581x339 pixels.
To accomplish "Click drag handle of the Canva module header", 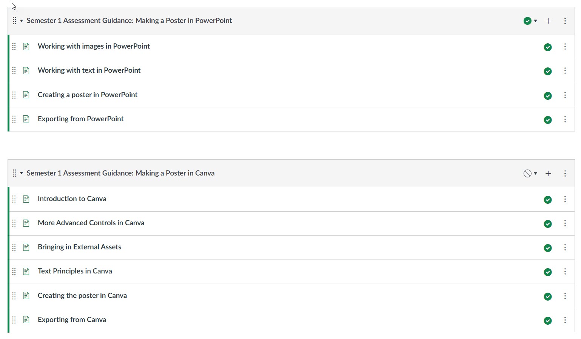I will click(x=14, y=173).
